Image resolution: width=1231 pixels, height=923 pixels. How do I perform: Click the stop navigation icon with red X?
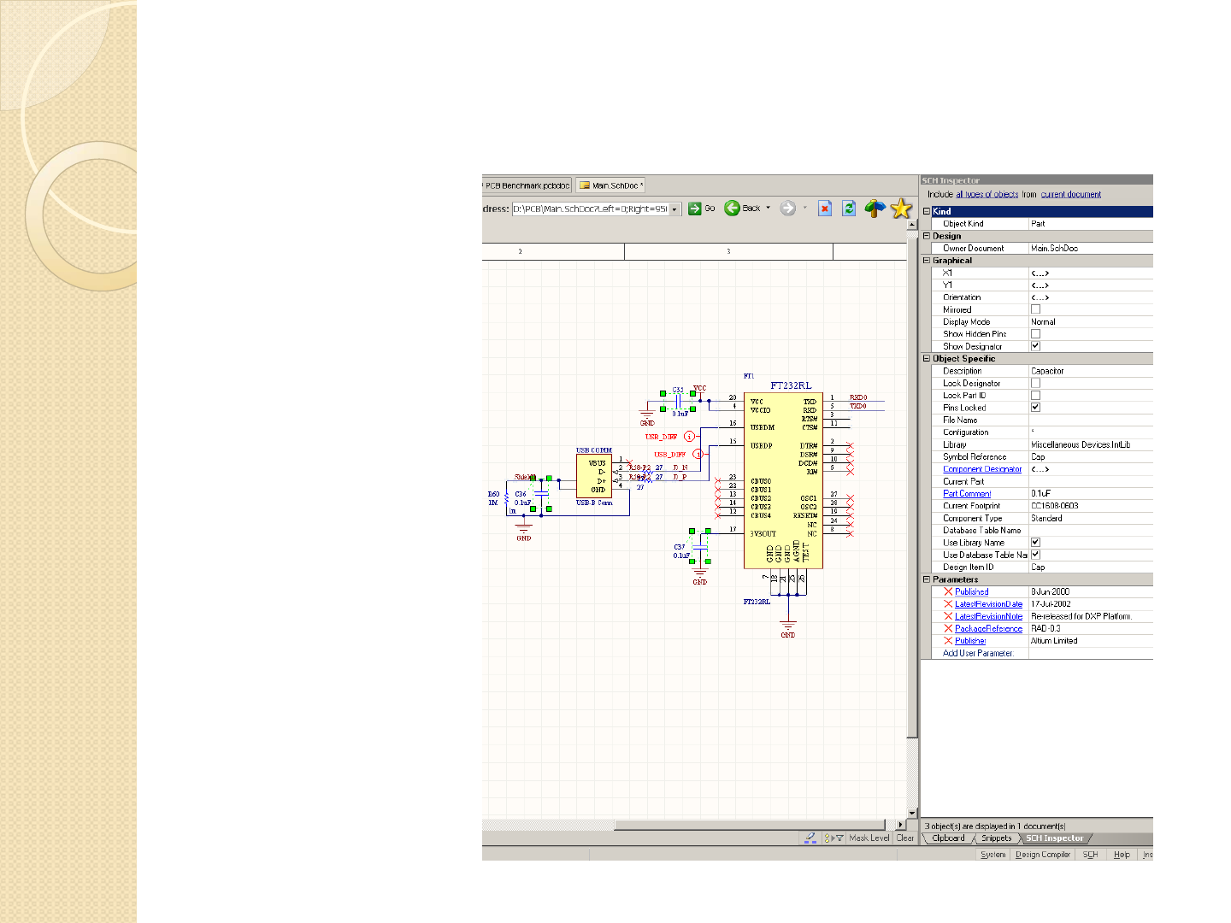(x=825, y=209)
